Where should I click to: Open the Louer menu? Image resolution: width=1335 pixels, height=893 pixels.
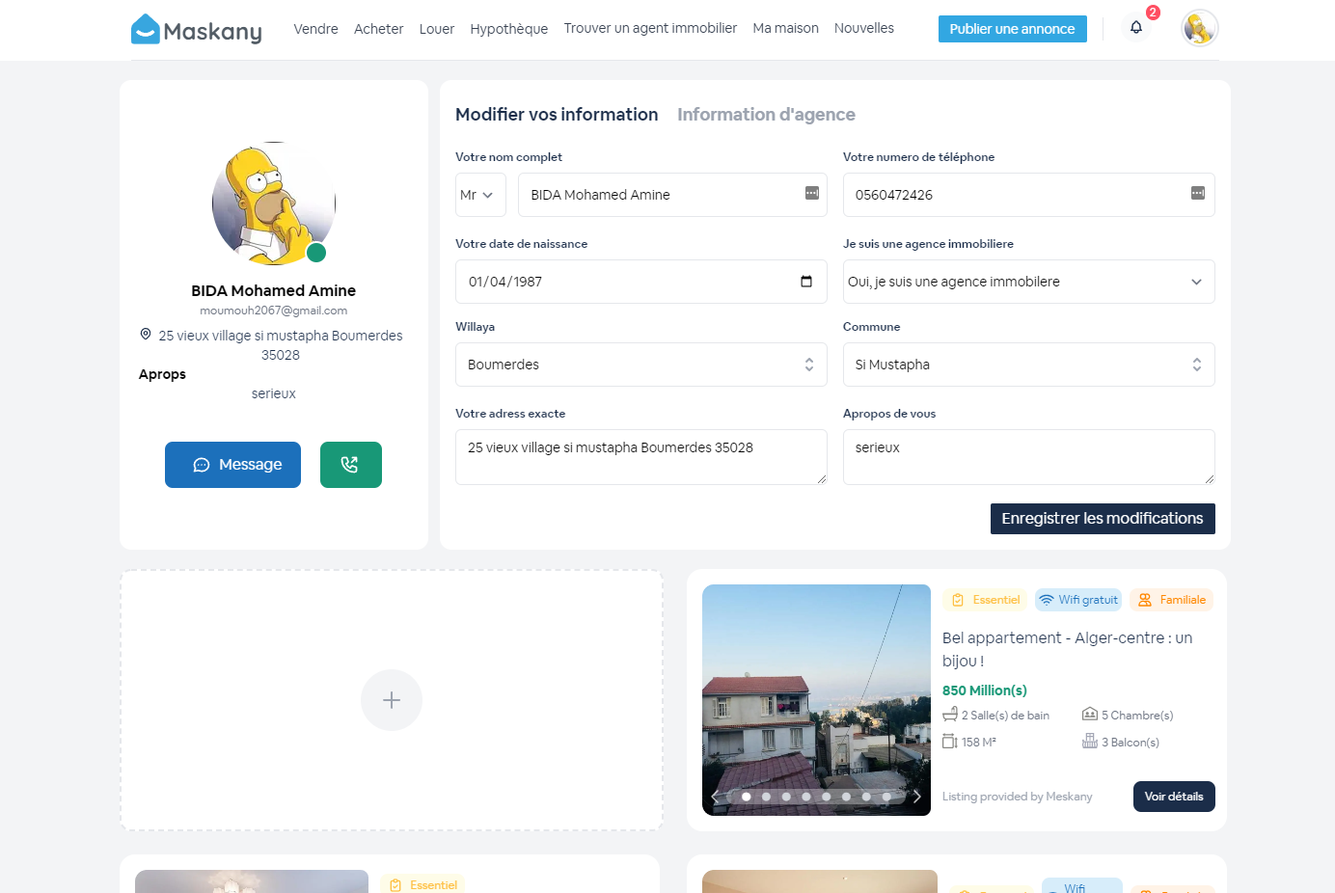click(437, 29)
